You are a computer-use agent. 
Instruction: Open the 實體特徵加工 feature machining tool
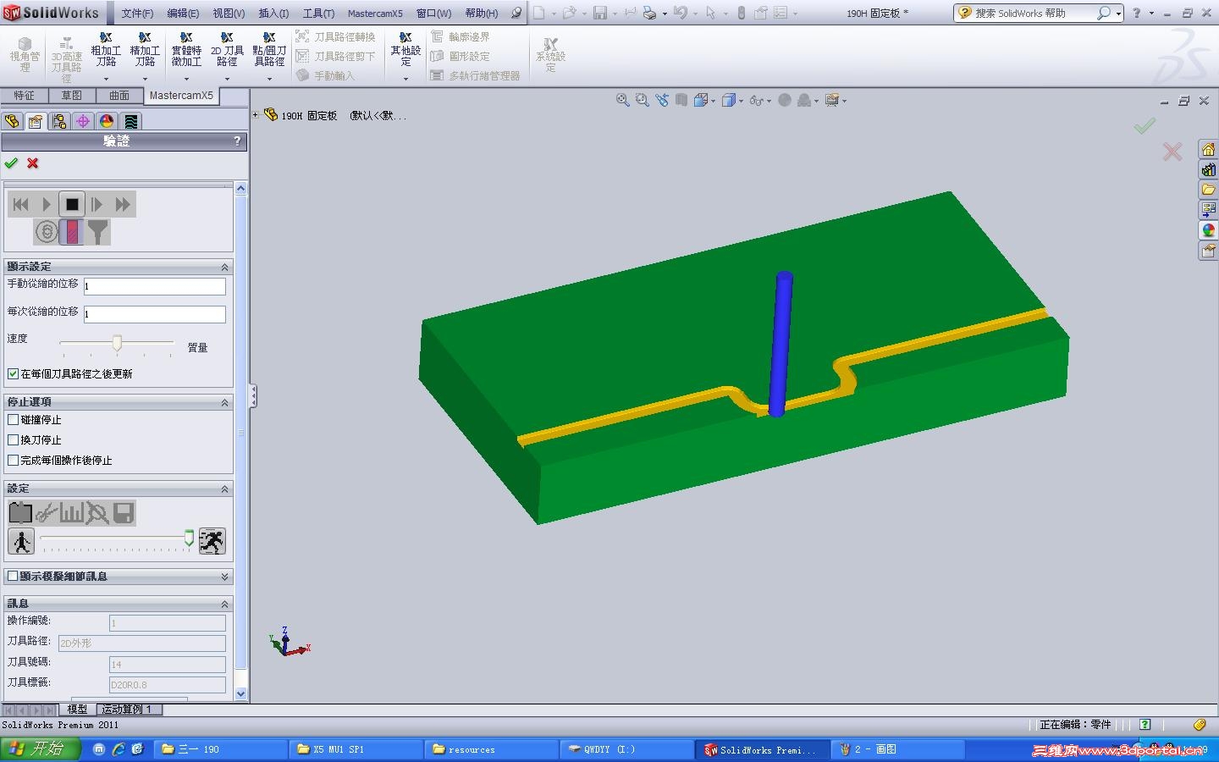(x=186, y=50)
